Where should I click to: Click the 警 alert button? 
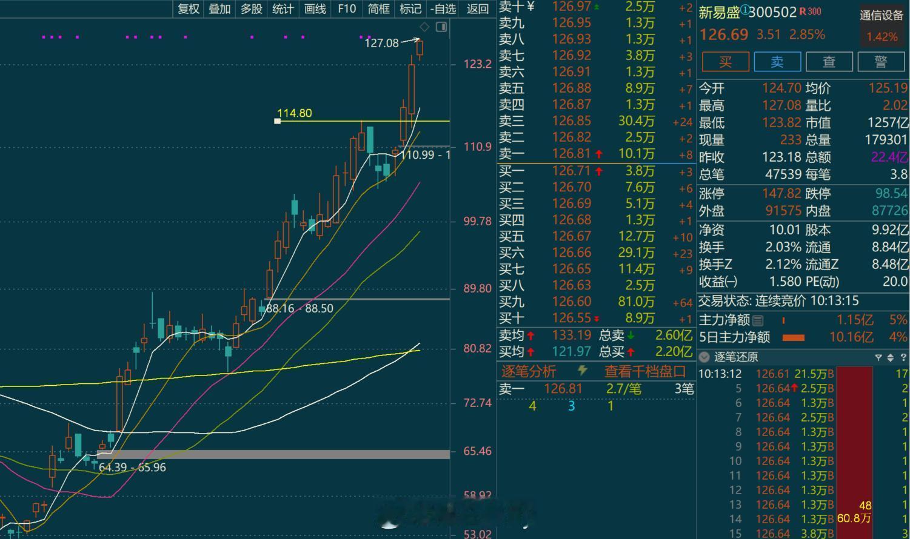tap(881, 61)
